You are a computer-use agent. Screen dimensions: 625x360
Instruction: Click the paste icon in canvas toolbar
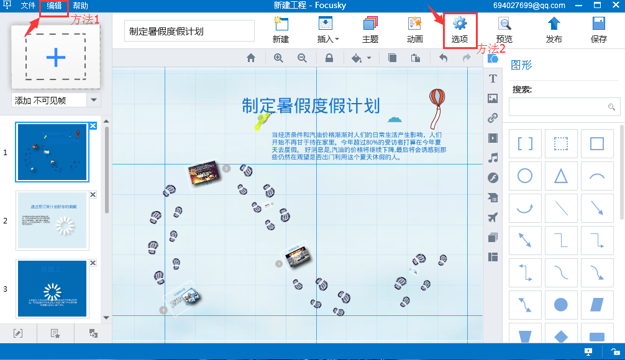tap(416, 58)
